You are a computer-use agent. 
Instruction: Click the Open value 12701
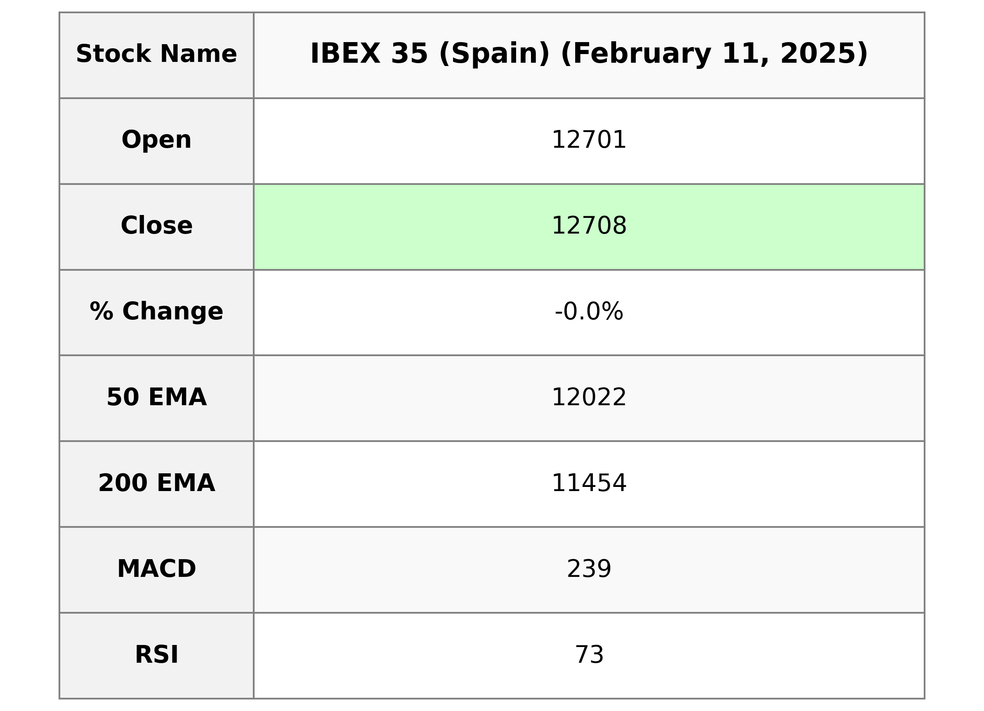pyautogui.click(x=588, y=141)
